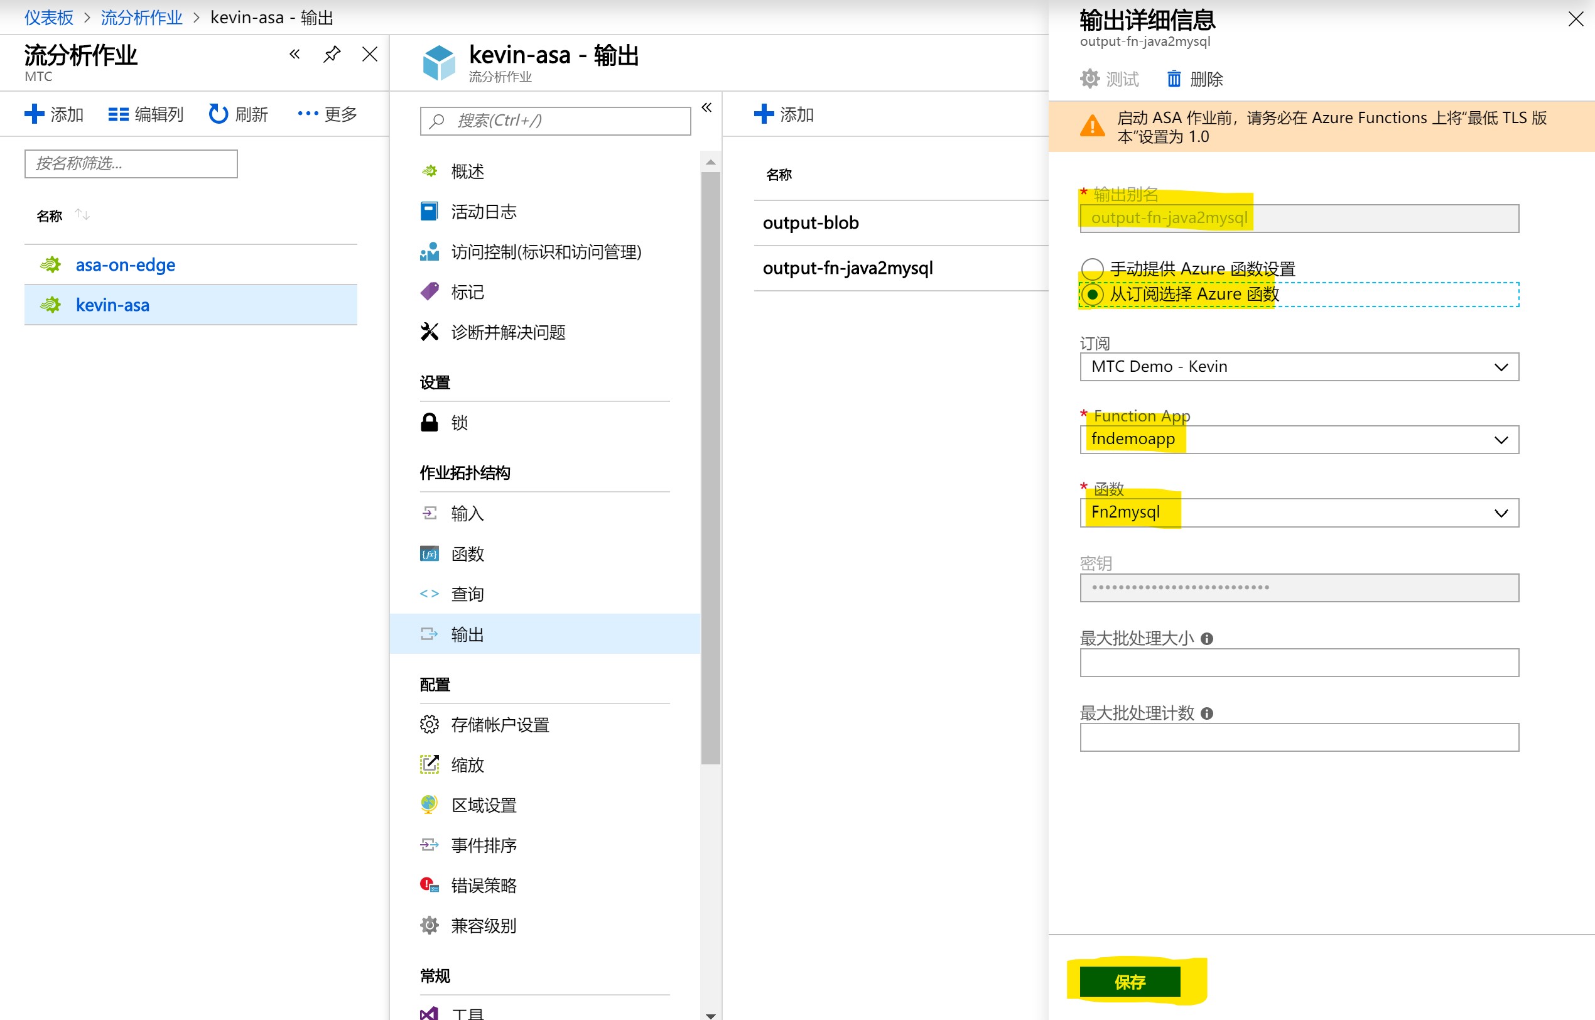Go to Stream Analytics jobs breadcrumb
Viewport: 1595px width, 1020px height.
[141, 17]
